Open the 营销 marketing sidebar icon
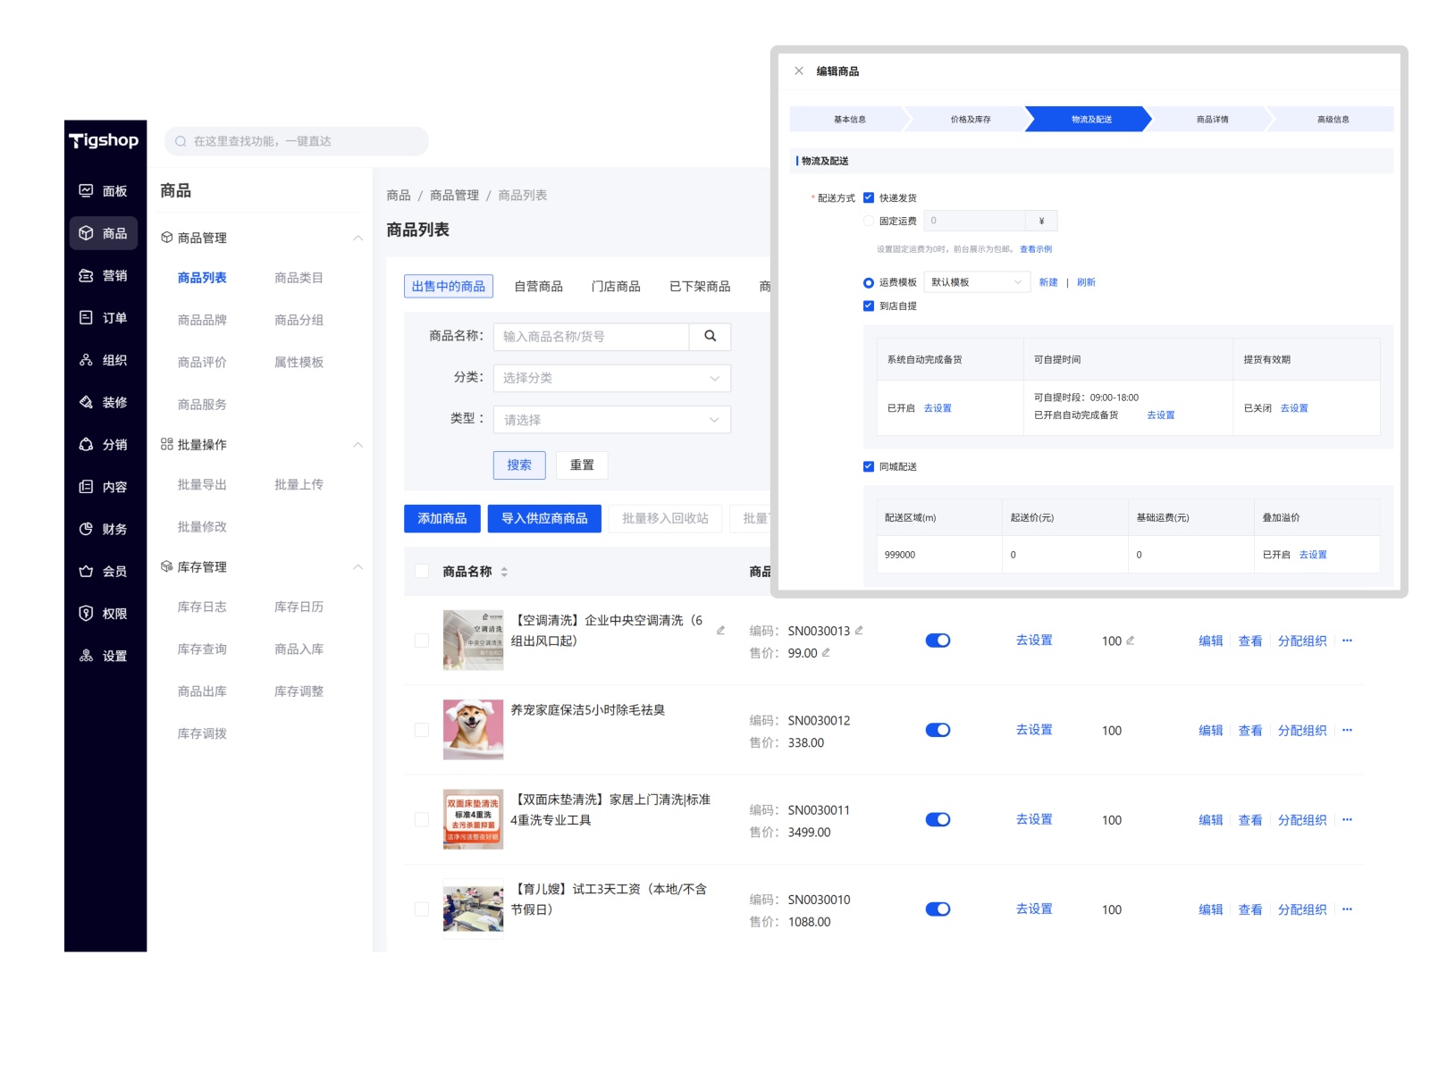The height and width of the screenshot is (1072, 1430). (87, 276)
